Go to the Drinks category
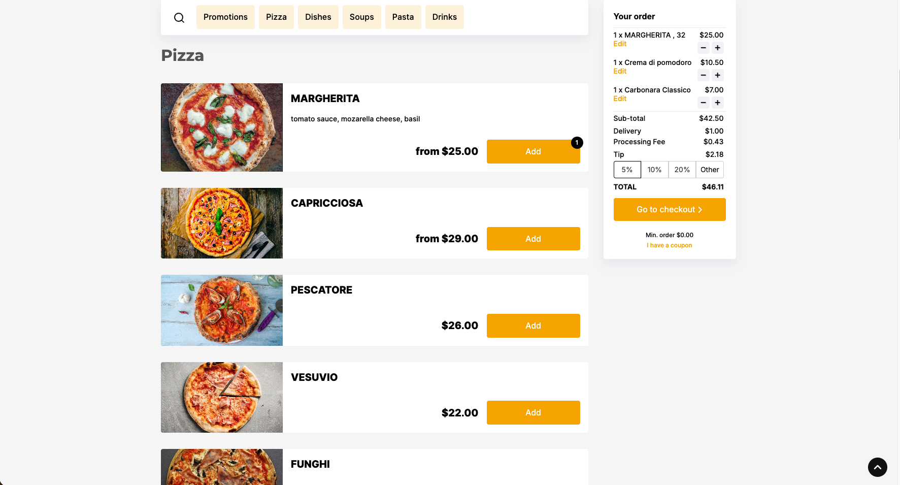 point(444,17)
